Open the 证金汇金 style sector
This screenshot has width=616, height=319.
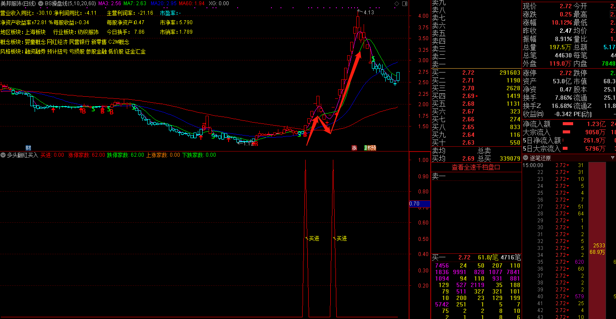pyautogui.click(x=135, y=51)
